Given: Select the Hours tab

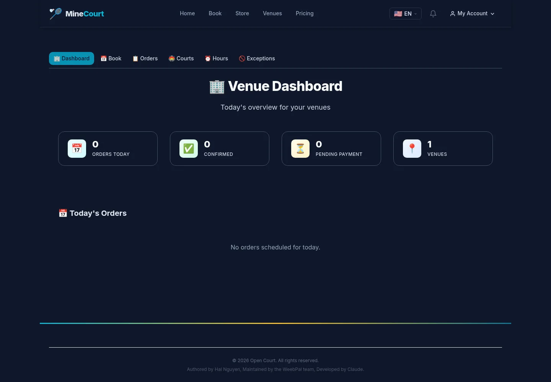Looking at the screenshot, I should click(216, 58).
